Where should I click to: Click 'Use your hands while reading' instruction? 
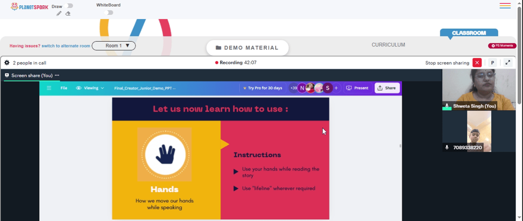pos(281,172)
